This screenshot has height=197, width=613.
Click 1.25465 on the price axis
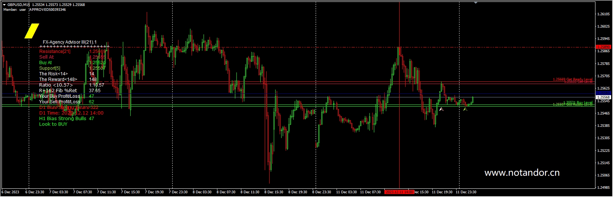pyautogui.click(x=604, y=113)
